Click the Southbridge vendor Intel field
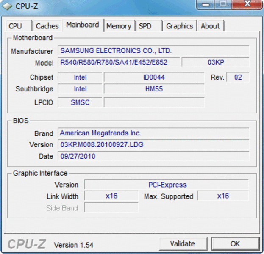 pos(80,89)
